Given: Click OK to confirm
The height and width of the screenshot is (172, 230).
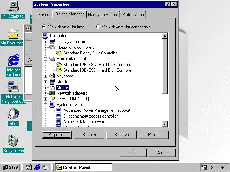Looking at the screenshot, I should tap(133, 153).
